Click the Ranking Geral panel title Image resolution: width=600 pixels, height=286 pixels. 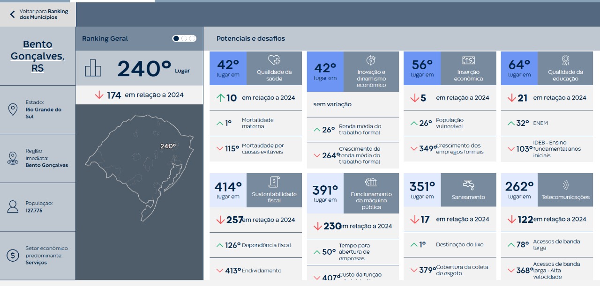pos(105,38)
